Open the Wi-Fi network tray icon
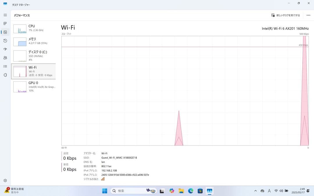314x196 pixels. [276, 191]
